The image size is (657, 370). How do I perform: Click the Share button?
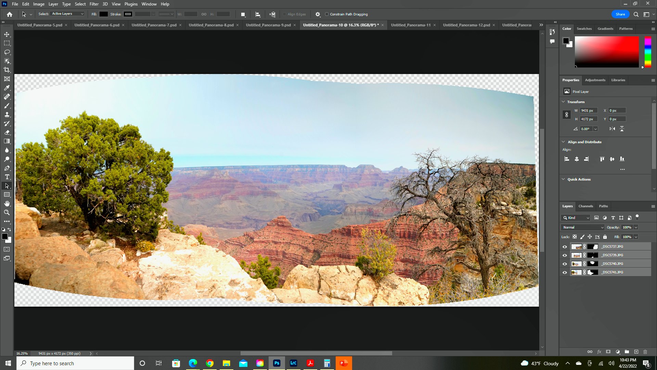coord(620,14)
